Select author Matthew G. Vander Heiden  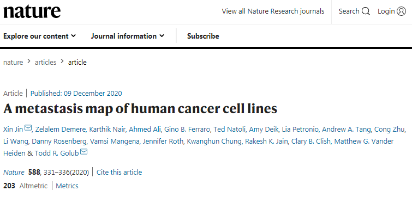coord(364,141)
